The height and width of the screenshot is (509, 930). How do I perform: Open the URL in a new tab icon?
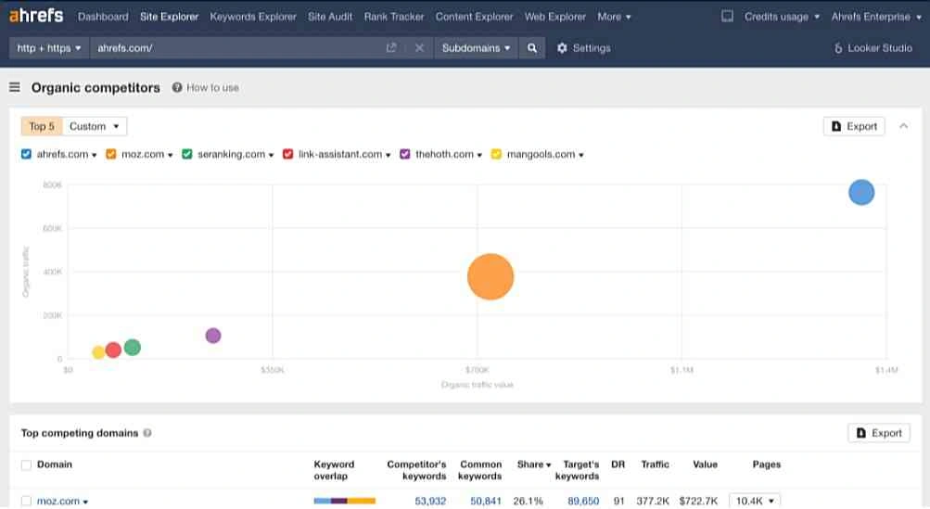click(391, 48)
